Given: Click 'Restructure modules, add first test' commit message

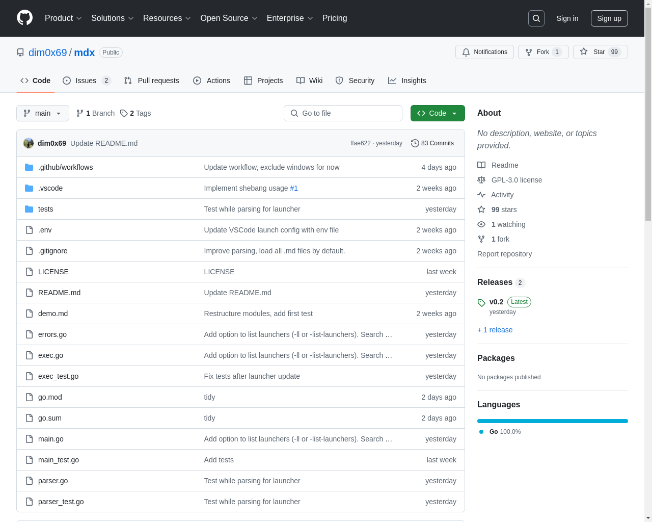Looking at the screenshot, I should click(x=258, y=314).
